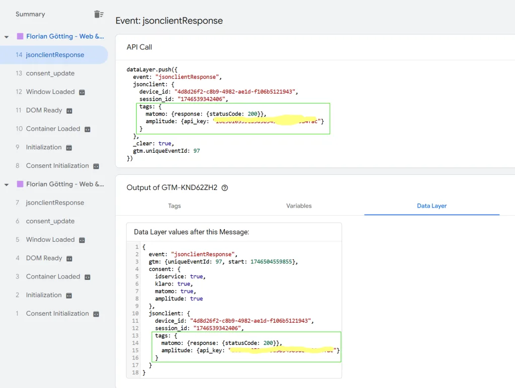This screenshot has height=388, width=515.
Task: Click code icon next to event 9 Initialization
Action: pyautogui.click(x=69, y=148)
